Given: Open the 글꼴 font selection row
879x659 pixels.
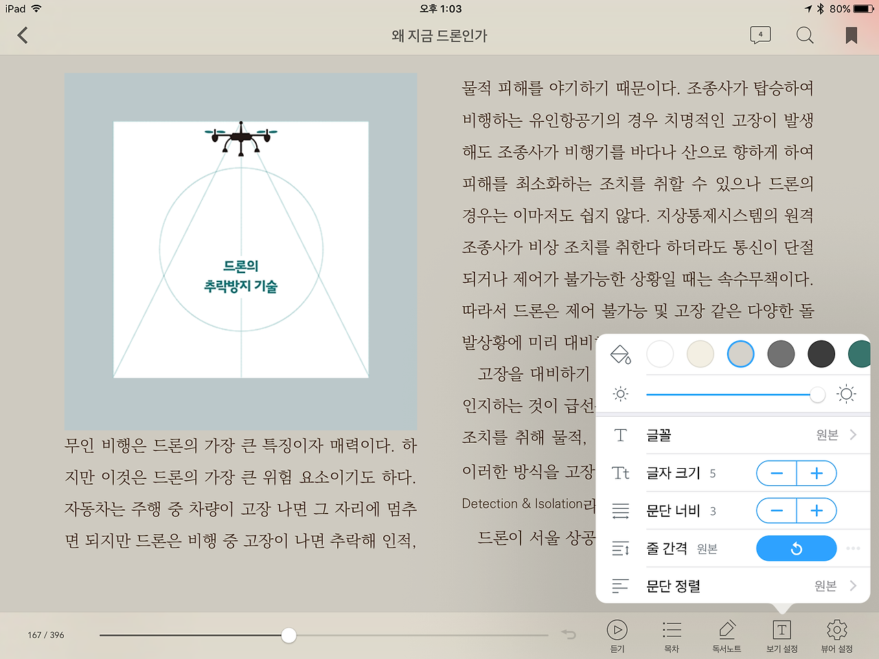Looking at the screenshot, I should (x=733, y=435).
